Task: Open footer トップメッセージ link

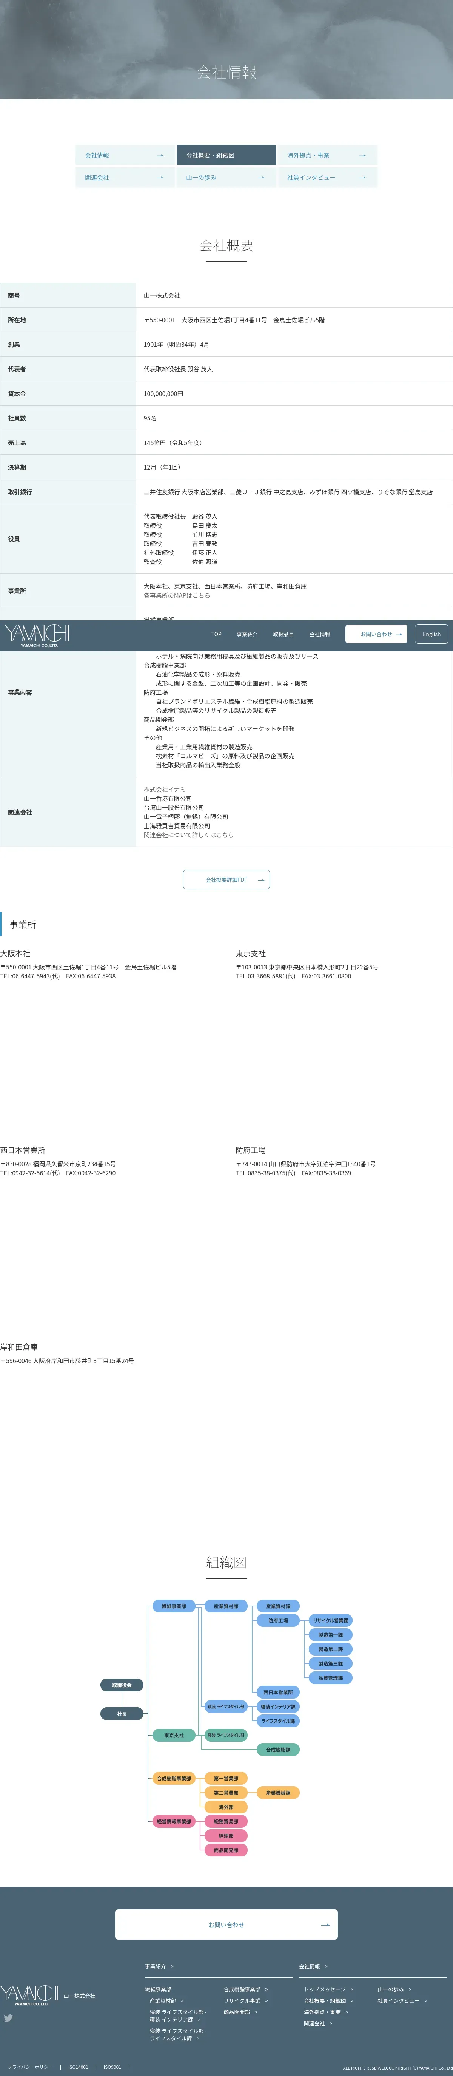Action: point(328,1989)
